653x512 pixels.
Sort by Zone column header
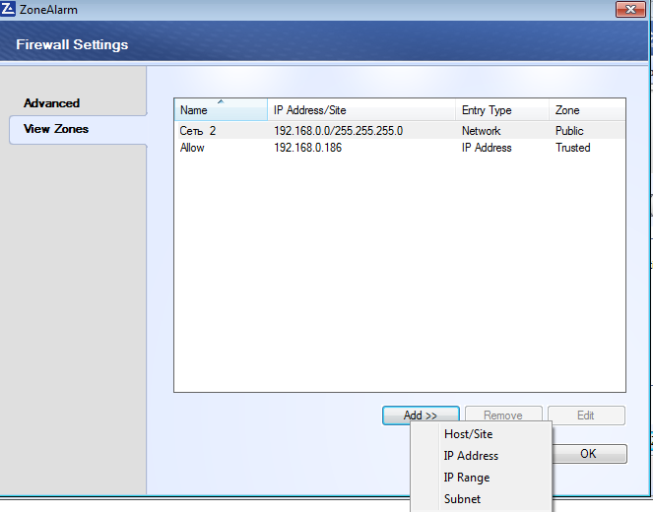click(587, 110)
